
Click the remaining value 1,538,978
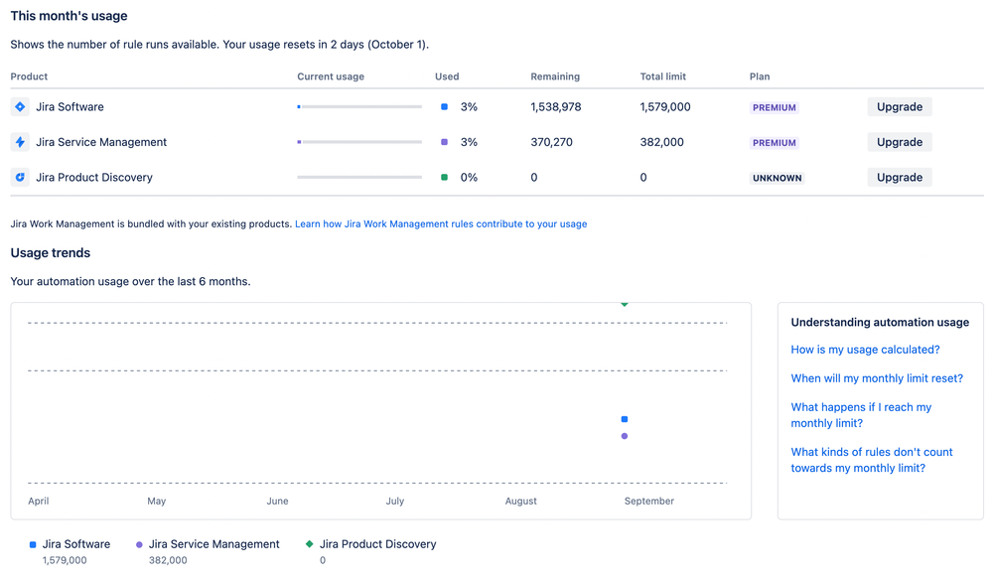[555, 107]
